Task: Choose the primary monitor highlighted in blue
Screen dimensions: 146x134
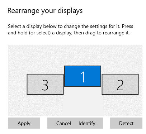Action: tap(83, 76)
